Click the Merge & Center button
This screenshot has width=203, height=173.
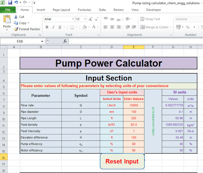click(x=154, y=27)
